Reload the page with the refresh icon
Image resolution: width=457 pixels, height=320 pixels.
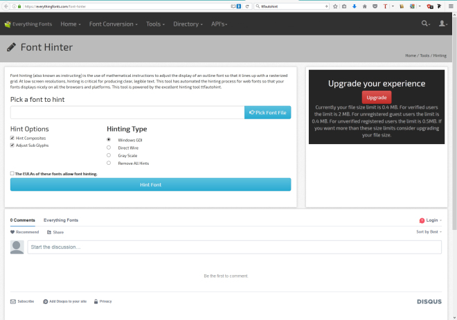click(247, 6)
